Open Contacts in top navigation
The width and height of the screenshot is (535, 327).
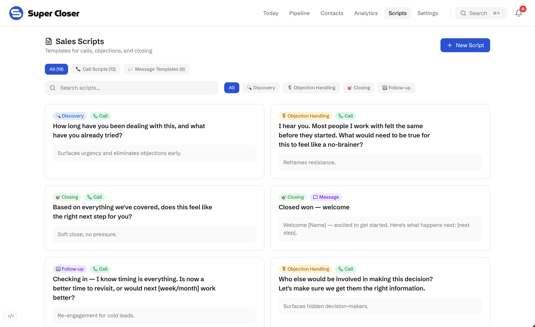332,13
